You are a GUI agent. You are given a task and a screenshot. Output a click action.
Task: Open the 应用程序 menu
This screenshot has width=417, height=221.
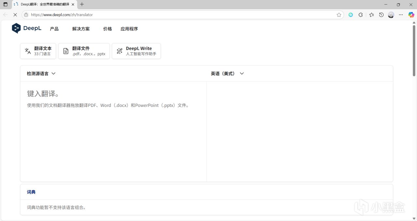pos(129,29)
